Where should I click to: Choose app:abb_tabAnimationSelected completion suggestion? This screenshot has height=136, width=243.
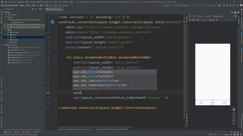click(115, 85)
